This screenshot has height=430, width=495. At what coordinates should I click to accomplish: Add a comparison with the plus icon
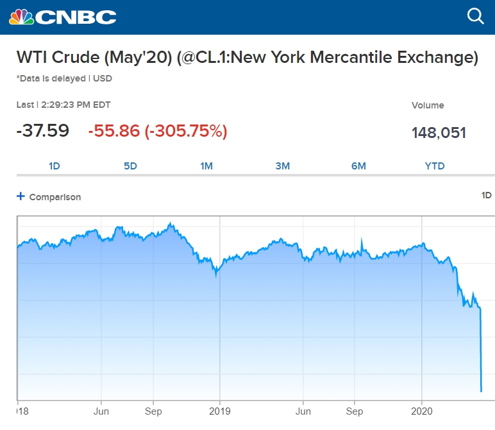[21, 196]
